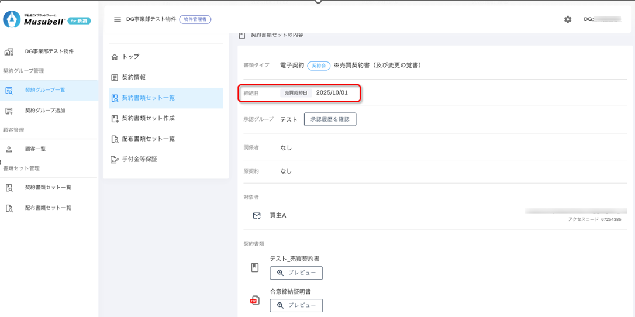Open settings via the gear icon
Viewport: 635px width, 317px height.
click(x=567, y=19)
